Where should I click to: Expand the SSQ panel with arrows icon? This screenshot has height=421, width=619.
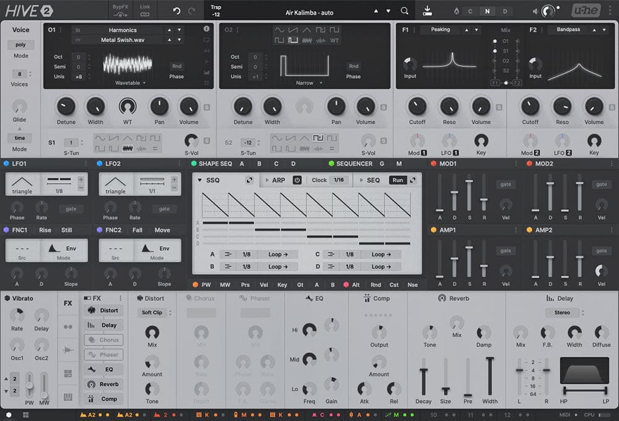click(249, 180)
